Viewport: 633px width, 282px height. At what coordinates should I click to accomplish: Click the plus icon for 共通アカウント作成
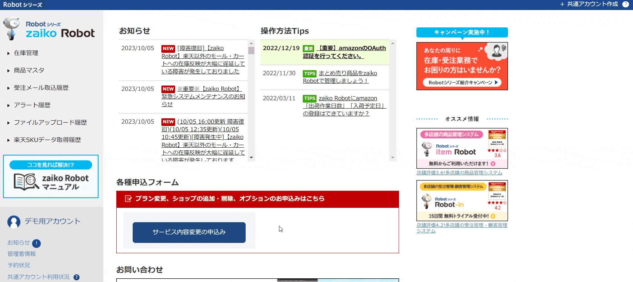click(x=562, y=4)
